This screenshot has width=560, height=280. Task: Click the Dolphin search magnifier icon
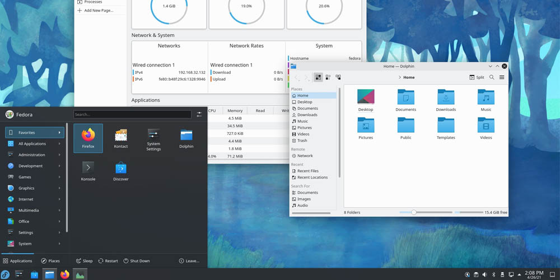tap(492, 77)
